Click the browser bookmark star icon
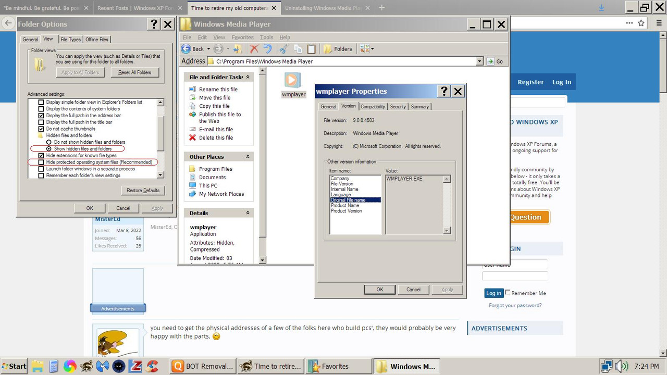667x375 pixels. click(x=641, y=23)
